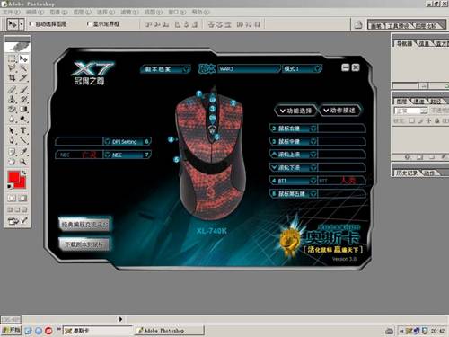Screen dimensions: 449x337
Task: Open the NEC dropdown for button 7
Action: (108, 155)
